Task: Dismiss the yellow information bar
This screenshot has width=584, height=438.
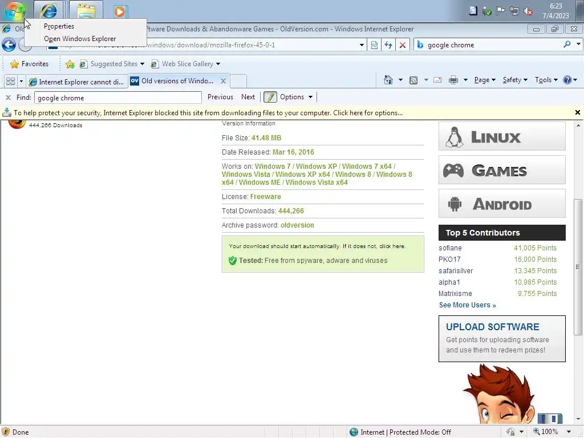Action: point(578,112)
